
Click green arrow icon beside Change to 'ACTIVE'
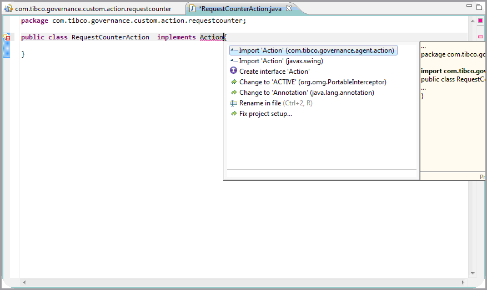[x=234, y=82]
